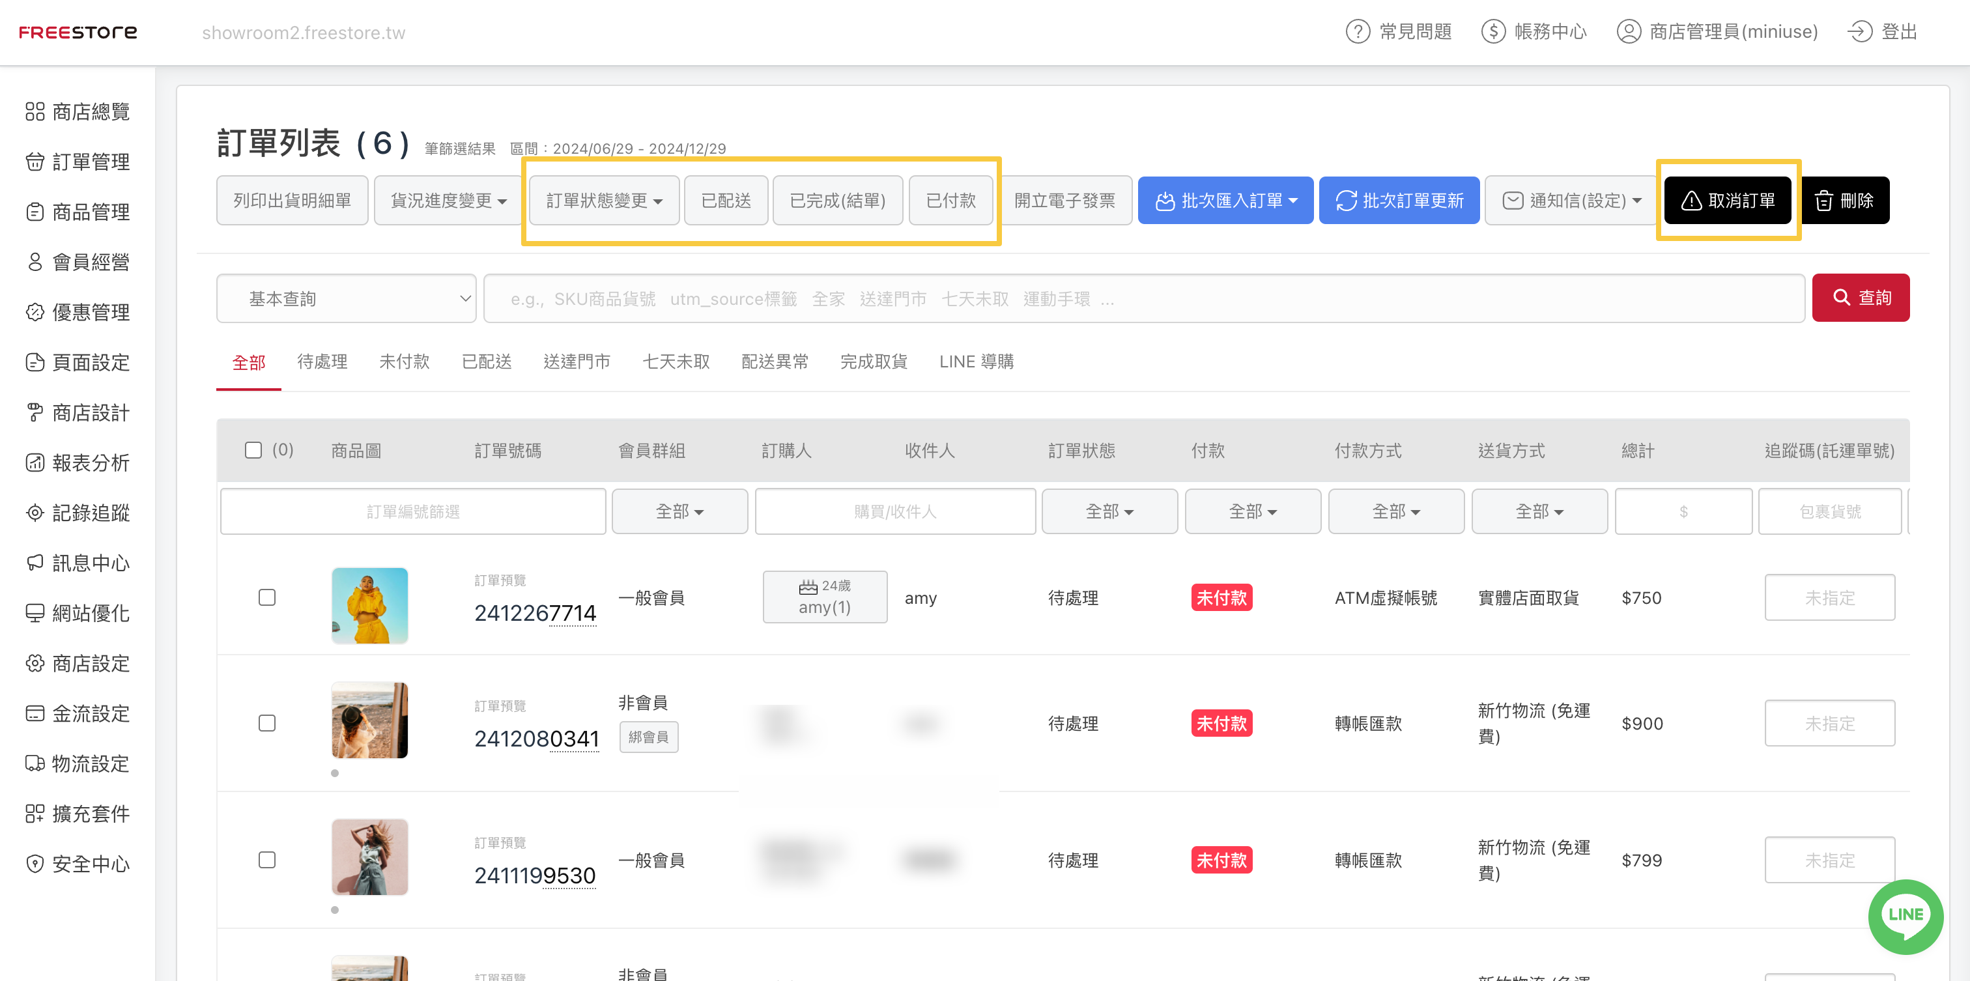Click the 優惠管理 badge icon
Screen dimensions: 1970x981
click(x=35, y=312)
